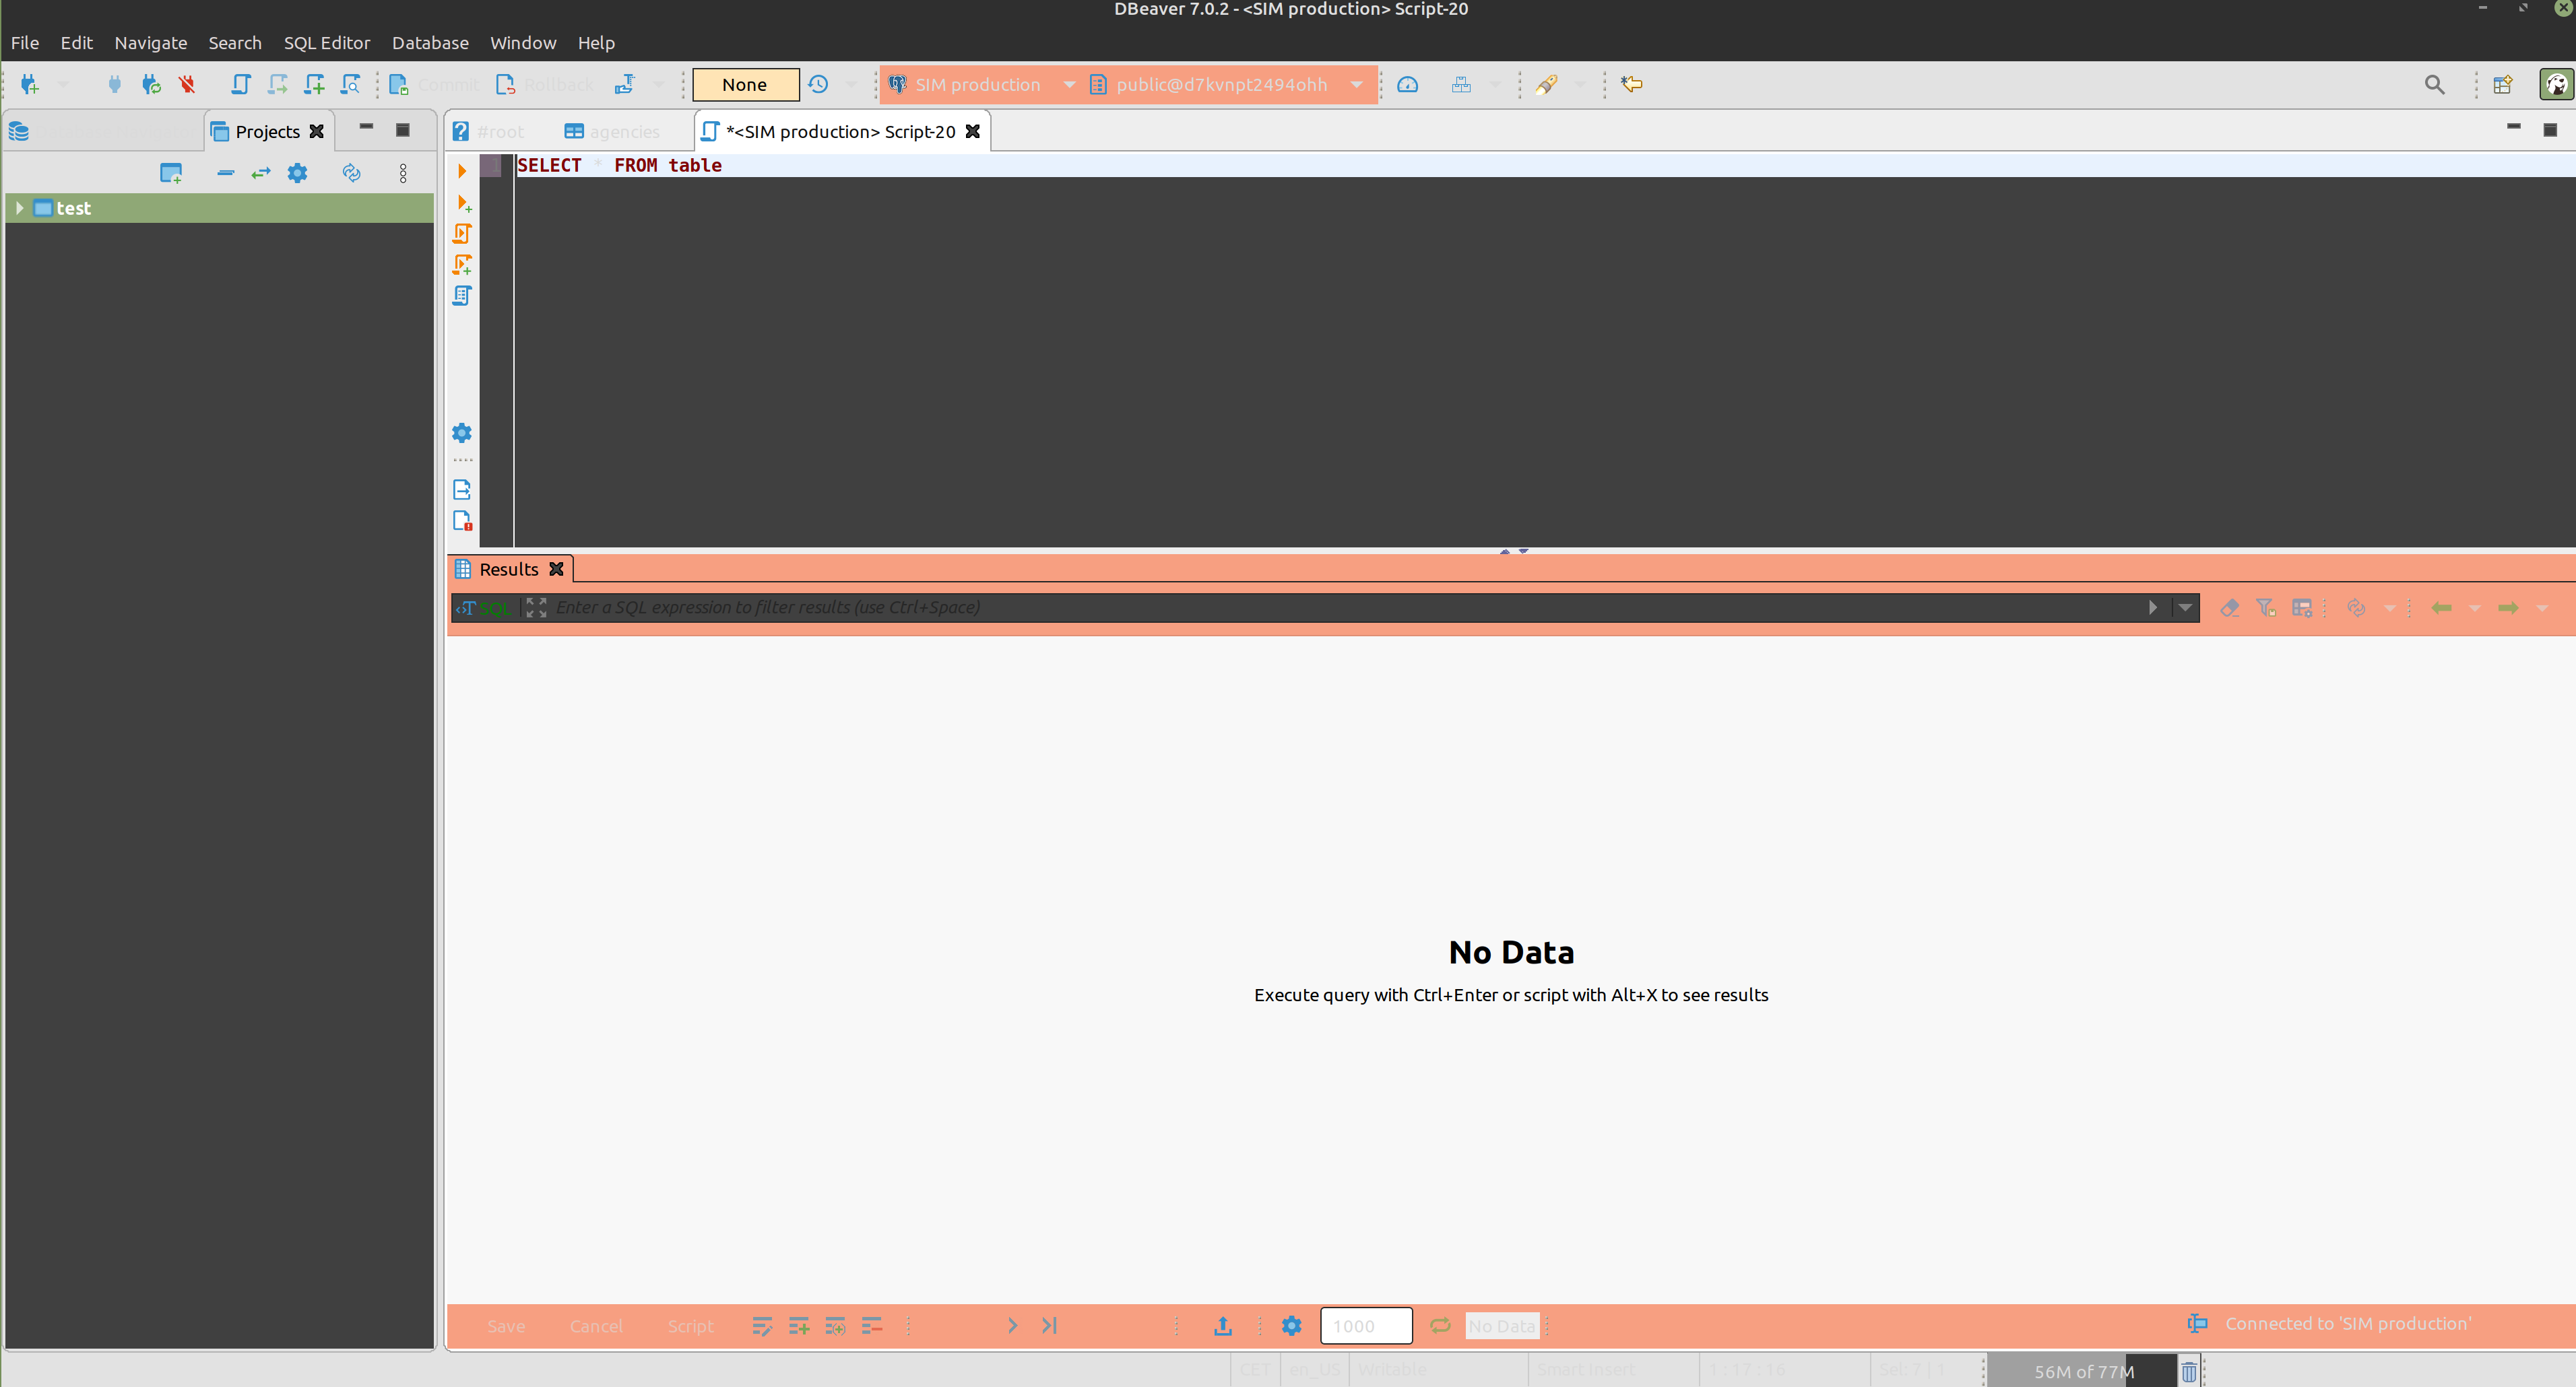Screen dimensions: 2576x1387
Task: Expand the filter panel expand icon
Action: [x=536, y=607]
